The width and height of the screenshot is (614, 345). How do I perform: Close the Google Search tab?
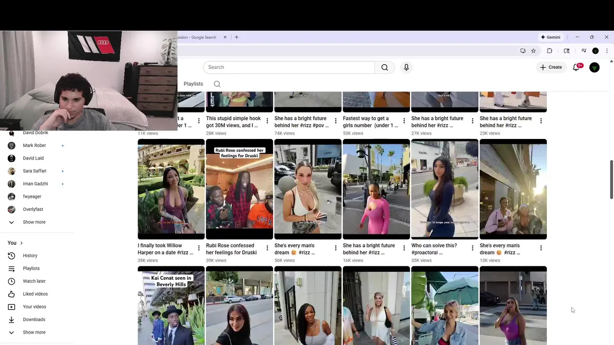[x=225, y=37]
